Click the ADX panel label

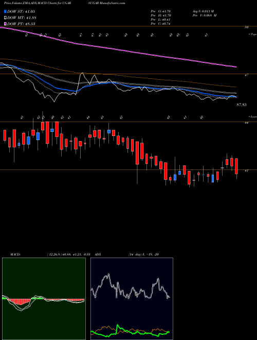coord(98,254)
